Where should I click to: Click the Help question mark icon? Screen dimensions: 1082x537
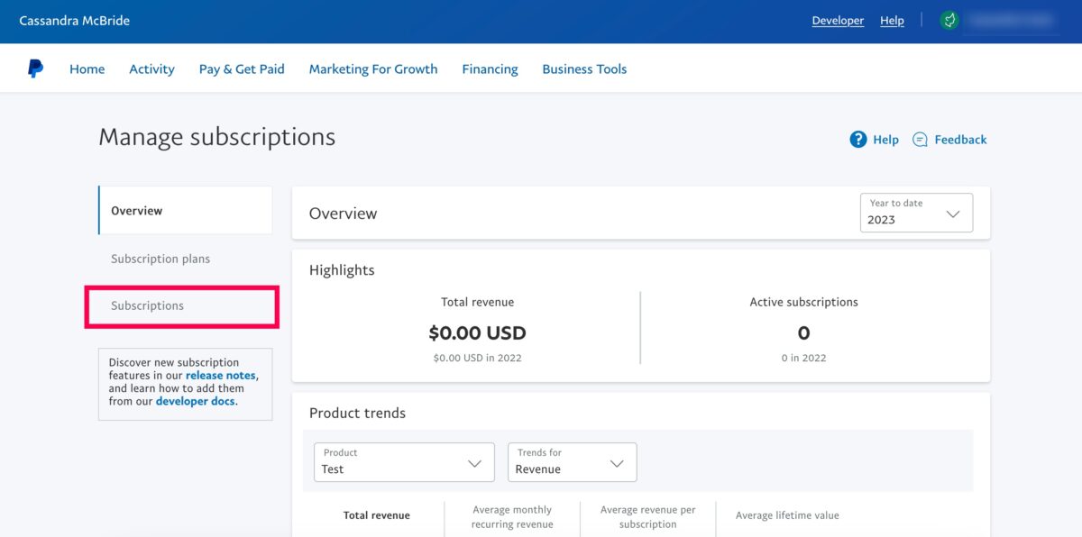click(x=858, y=140)
